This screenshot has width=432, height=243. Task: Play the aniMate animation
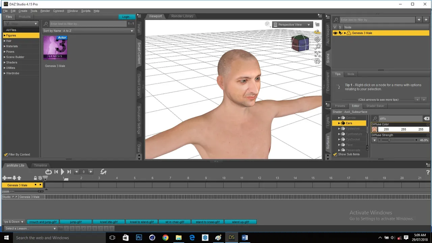[x=62, y=172]
